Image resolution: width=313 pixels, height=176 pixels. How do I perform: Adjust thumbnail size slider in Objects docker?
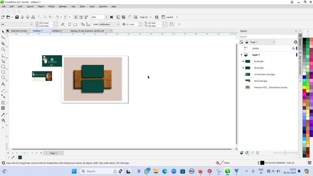(285, 153)
